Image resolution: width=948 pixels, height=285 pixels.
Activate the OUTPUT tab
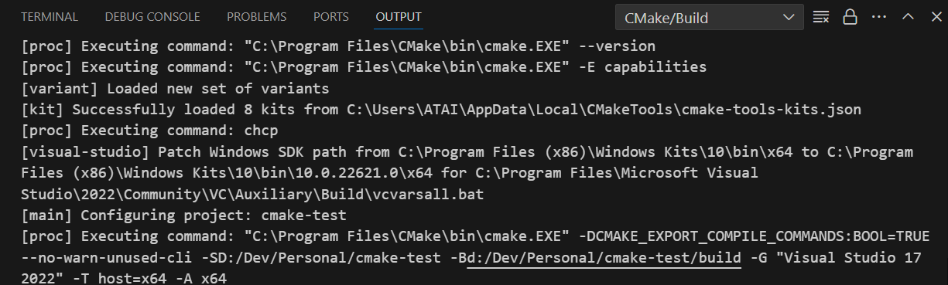[399, 16]
